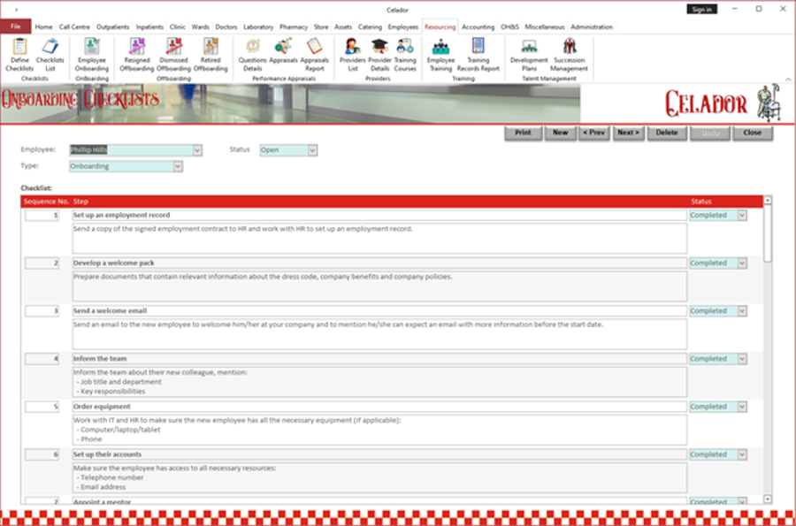Expand the Type dropdown showing Onboarding
796x526 pixels.
pos(178,166)
